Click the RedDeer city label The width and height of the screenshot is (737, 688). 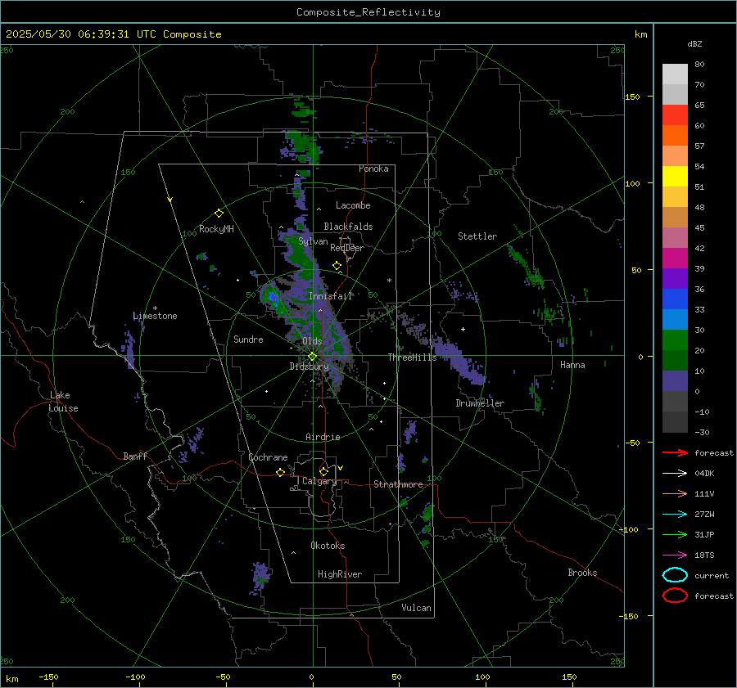pos(347,248)
